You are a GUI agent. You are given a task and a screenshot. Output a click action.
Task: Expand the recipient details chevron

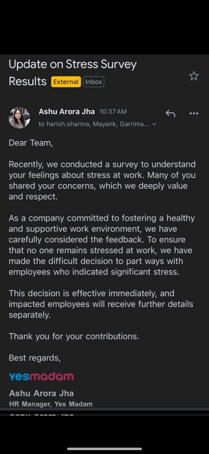tap(154, 124)
